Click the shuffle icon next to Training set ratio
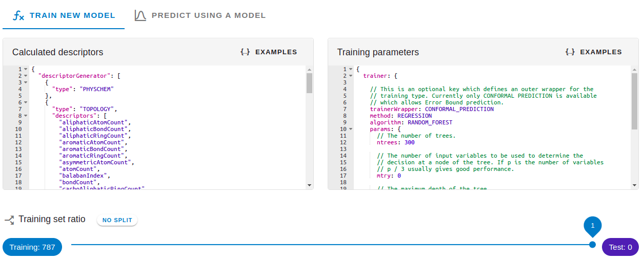This screenshot has height=260, width=644. tap(9, 220)
